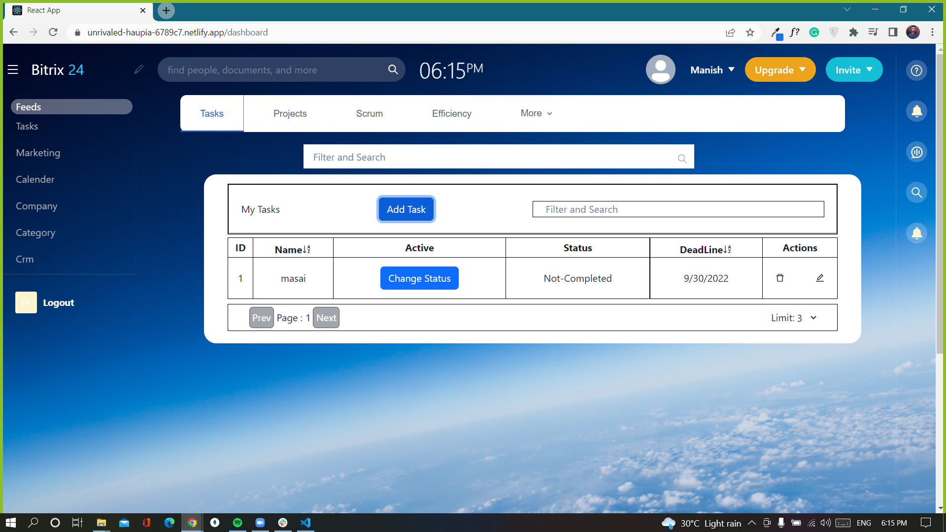946x532 pixels.
Task: Click Change Status for masai task
Action: click(x=419, y=278)
